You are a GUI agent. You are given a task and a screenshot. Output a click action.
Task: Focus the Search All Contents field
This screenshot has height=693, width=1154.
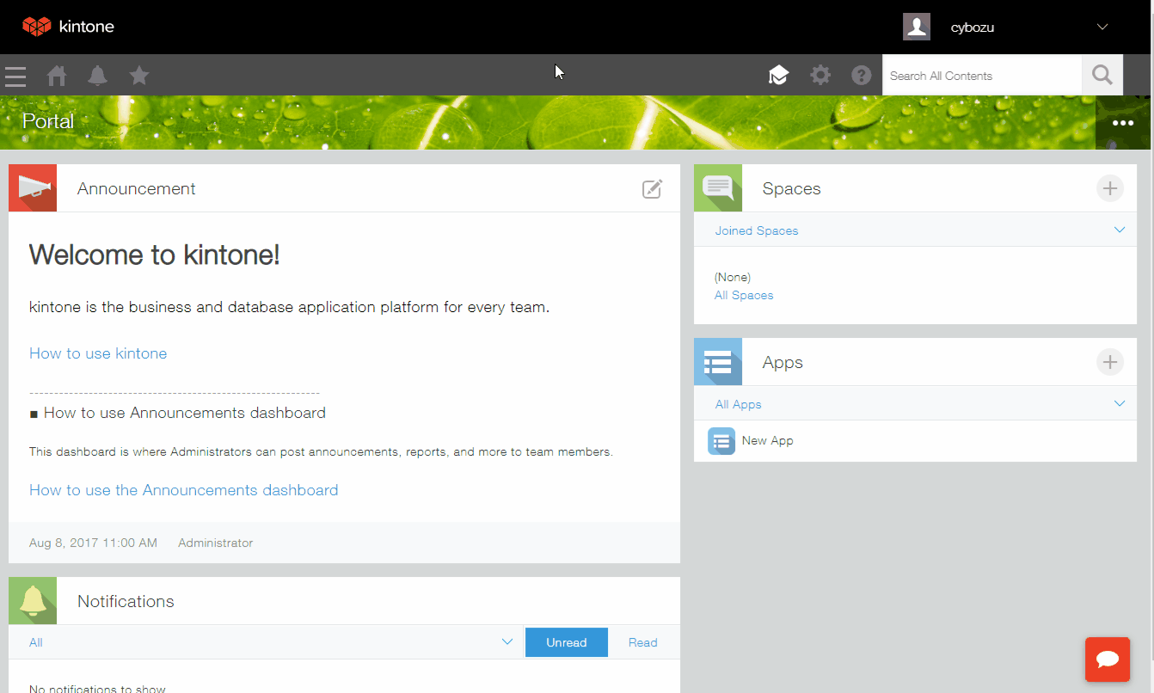982,76
